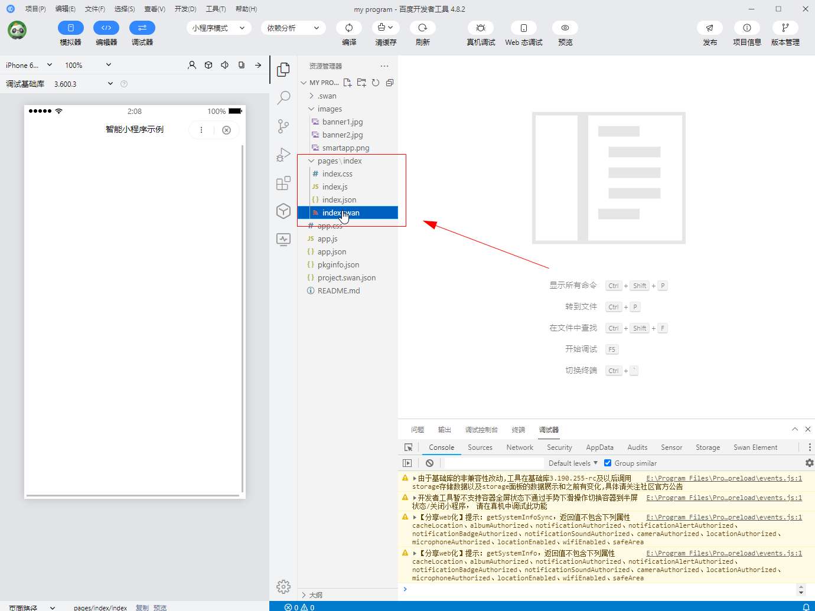Open the 项目(P) menu

pyautogui.click(x=35, y=9)
